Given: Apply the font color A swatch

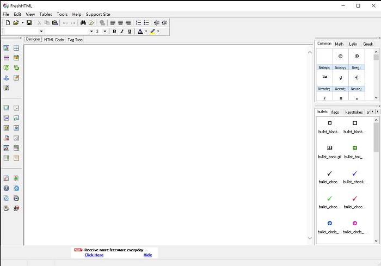Looking at the screenshot, I should [140, 32].
